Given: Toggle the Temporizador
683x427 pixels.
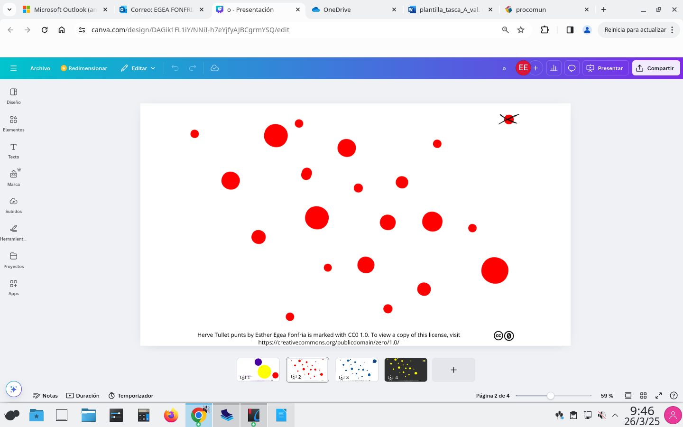Looking at the screenshot, I should [x=131, y=395].
